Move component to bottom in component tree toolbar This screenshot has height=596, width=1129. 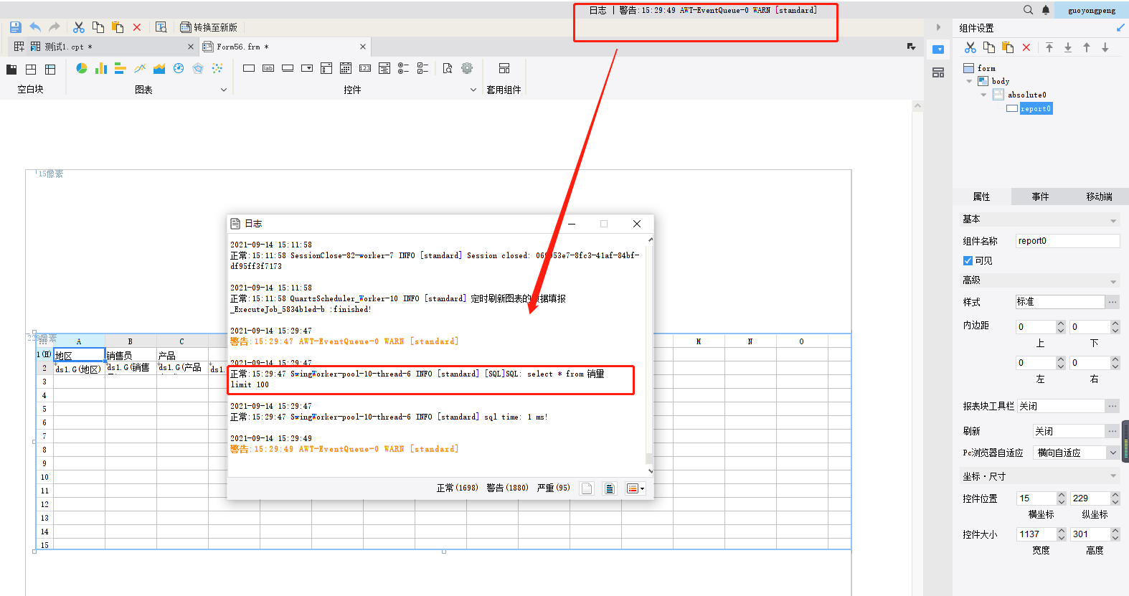click(1068, 47)
